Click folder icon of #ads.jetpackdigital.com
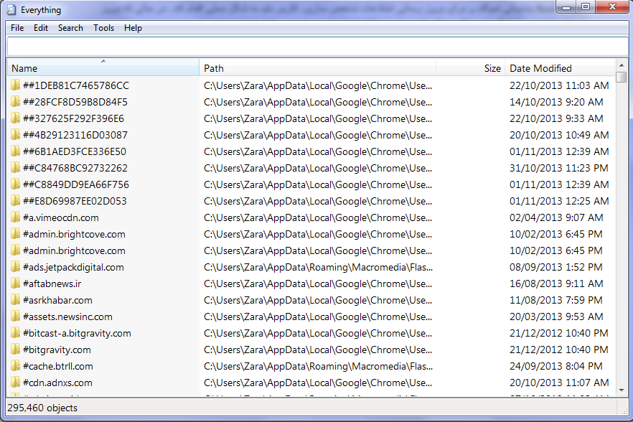The height and width of the screenshot is (422, 633). pos(15,267)
